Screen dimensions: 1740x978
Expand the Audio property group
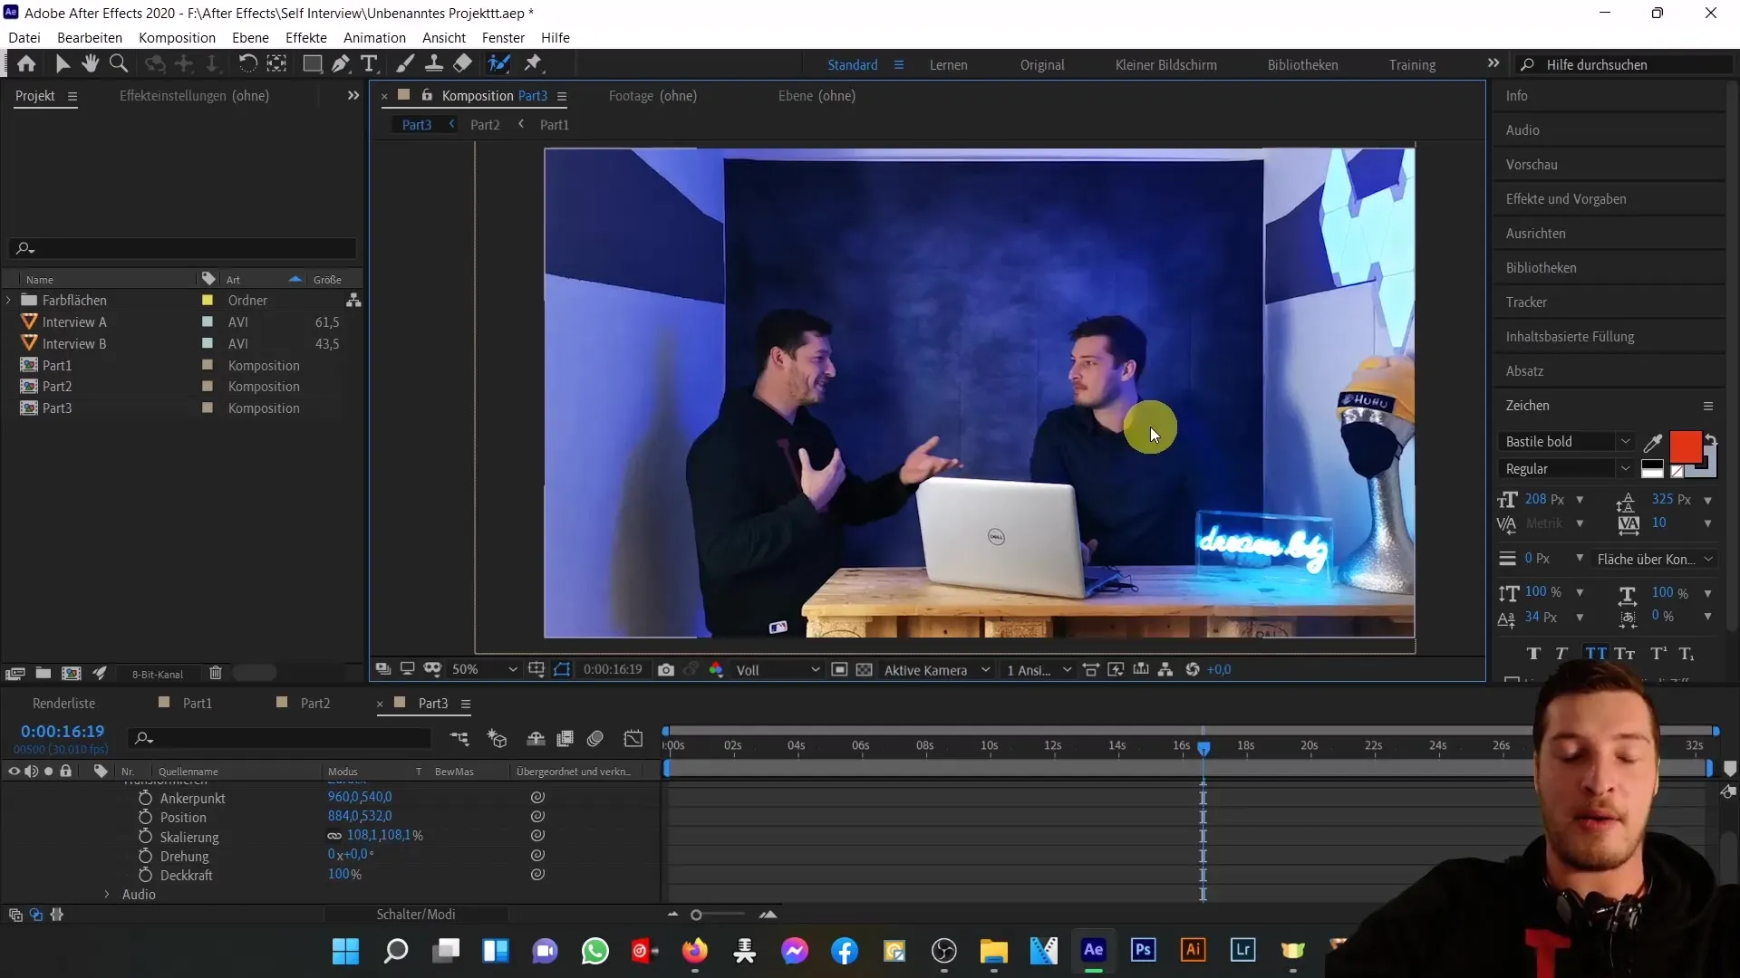tap(107, 895)
